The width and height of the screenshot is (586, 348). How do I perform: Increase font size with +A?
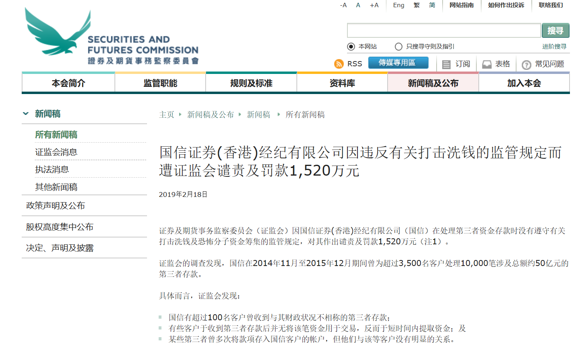click(374, 5)
